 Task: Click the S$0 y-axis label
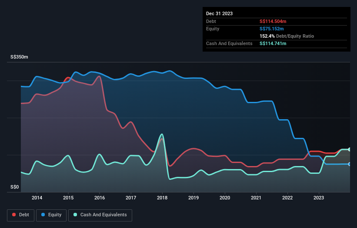pos(15,187)
